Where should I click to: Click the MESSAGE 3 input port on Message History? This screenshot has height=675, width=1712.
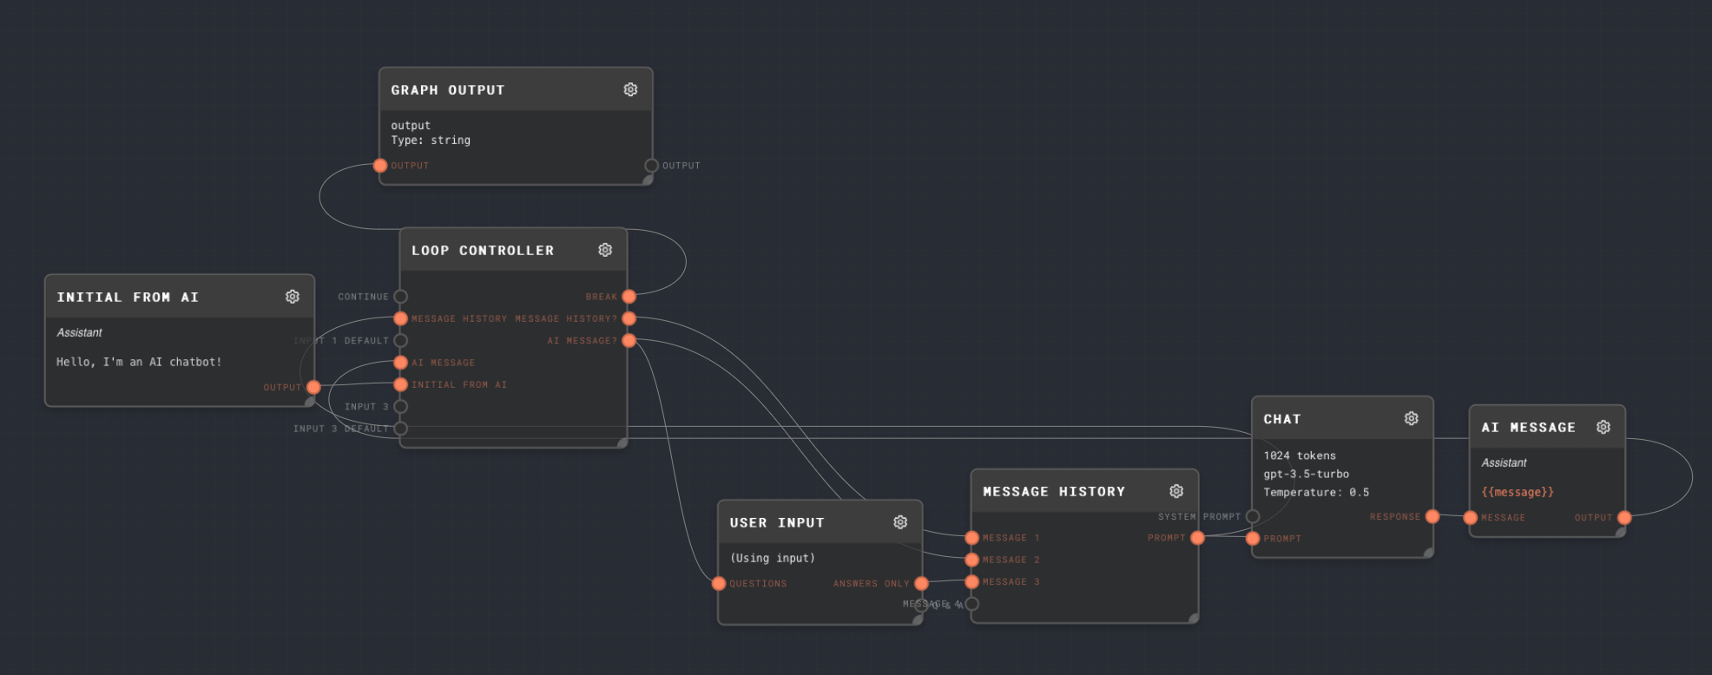[x=971, y=581]
